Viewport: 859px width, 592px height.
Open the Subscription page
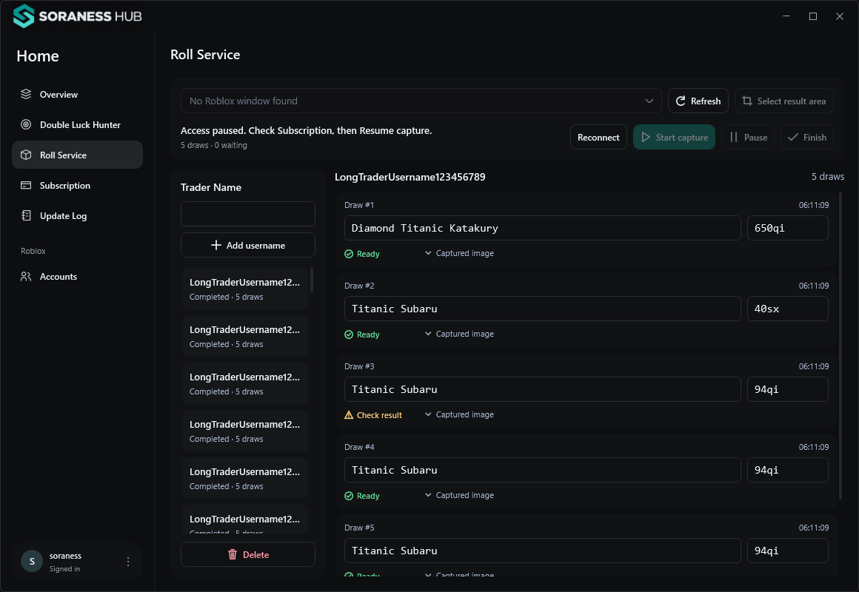[77, 185]
